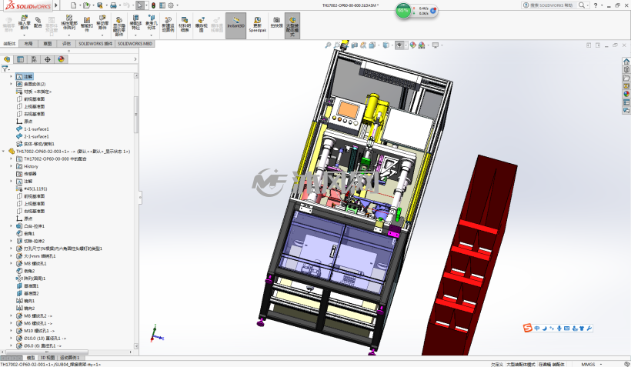The height and width of the screenshot is (367, 631).
Task: Expand the History folder node
Action: pos(12,166)
